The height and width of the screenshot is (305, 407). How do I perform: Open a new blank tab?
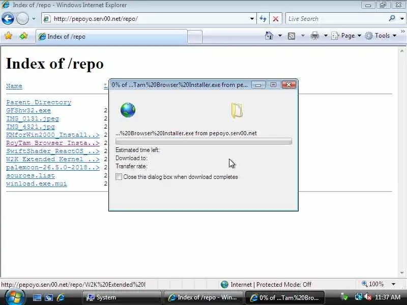click(x=195, y=37)
